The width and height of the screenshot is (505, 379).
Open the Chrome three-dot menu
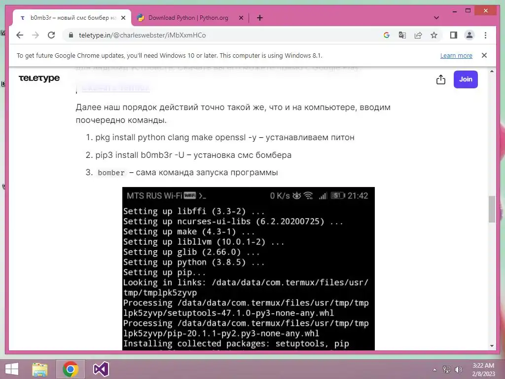485,35
